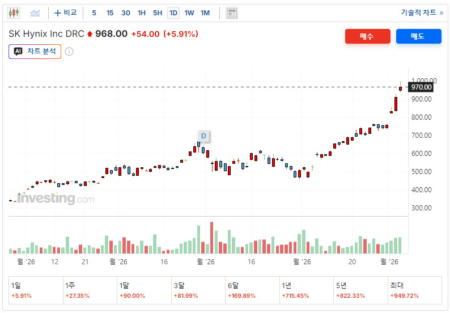Screen dimensions: 450x313
Task: Select the 5 minute interval
Action: (x=94, y=13)
